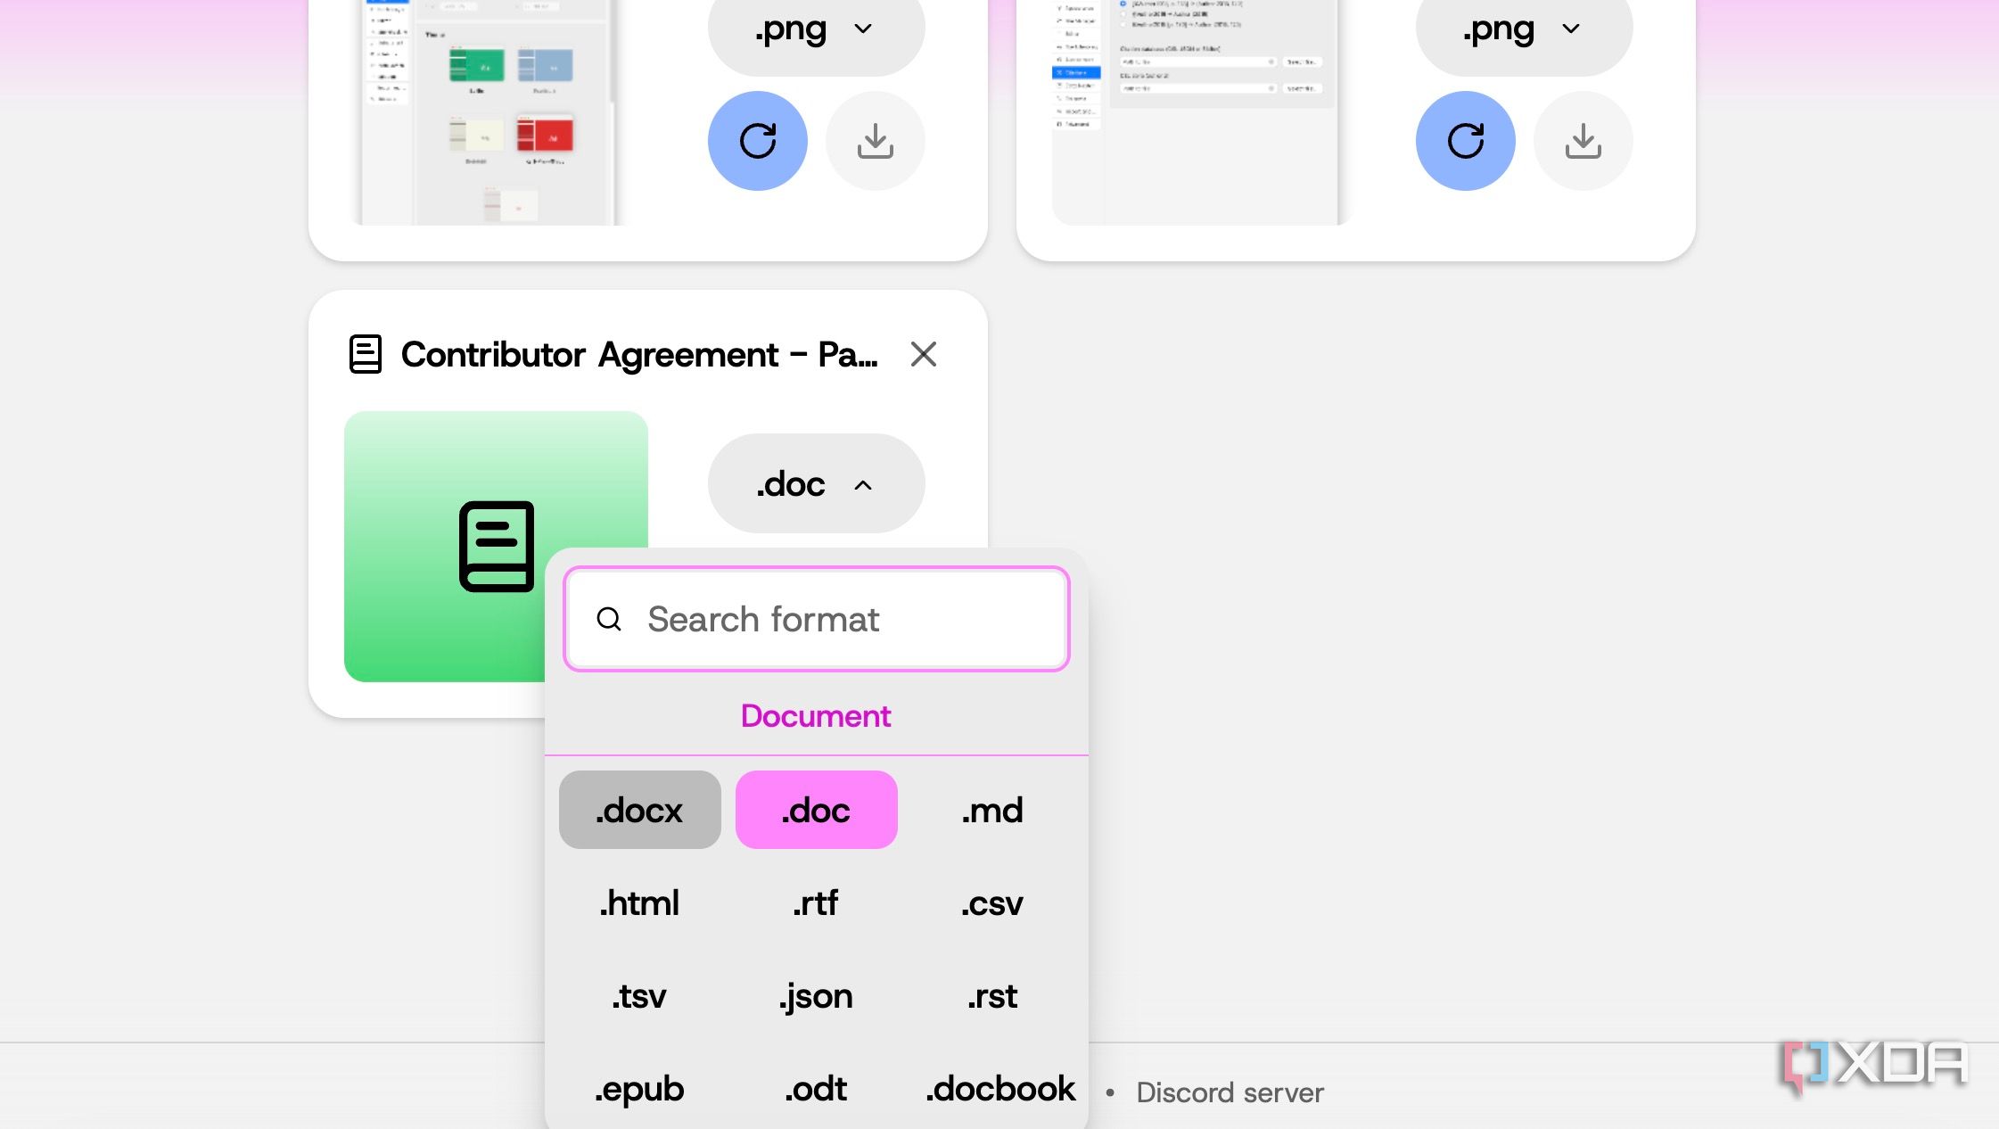Screen dimensions: 1999x1129
Task: Open the Discord server link
Action: [1229, 1092]
